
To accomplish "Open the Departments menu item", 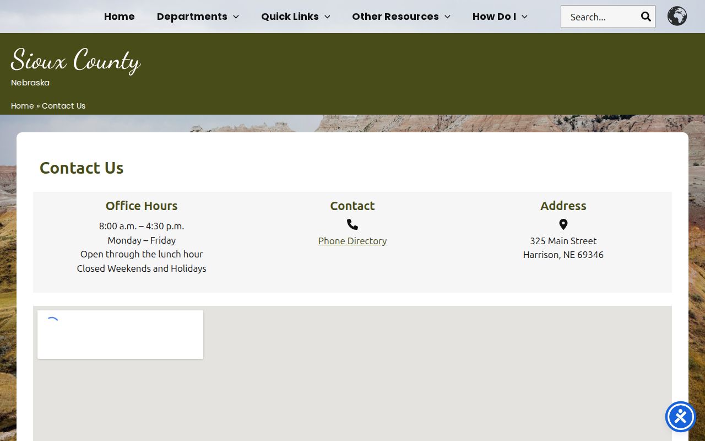I will click(x=192, y=17).
